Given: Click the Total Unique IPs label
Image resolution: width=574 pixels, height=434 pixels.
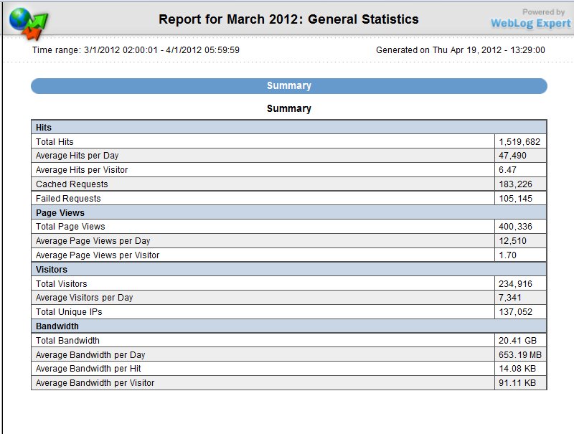Looking at the screenshot, I should pos(69,312).
